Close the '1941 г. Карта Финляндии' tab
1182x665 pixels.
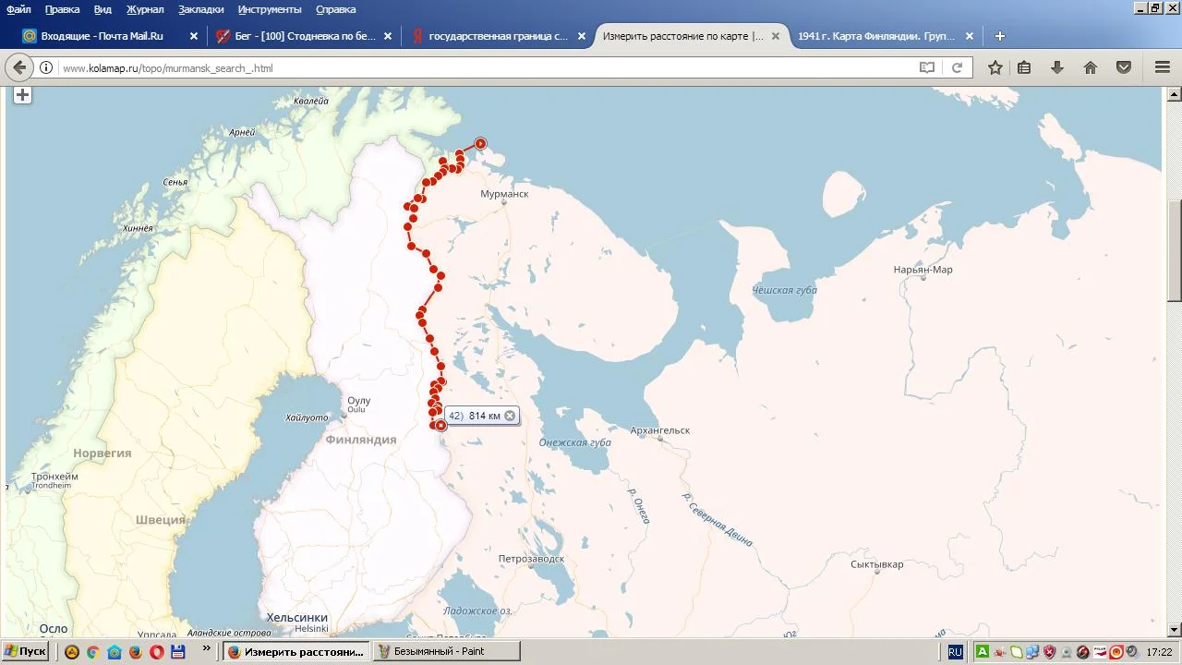pos(970,36)
